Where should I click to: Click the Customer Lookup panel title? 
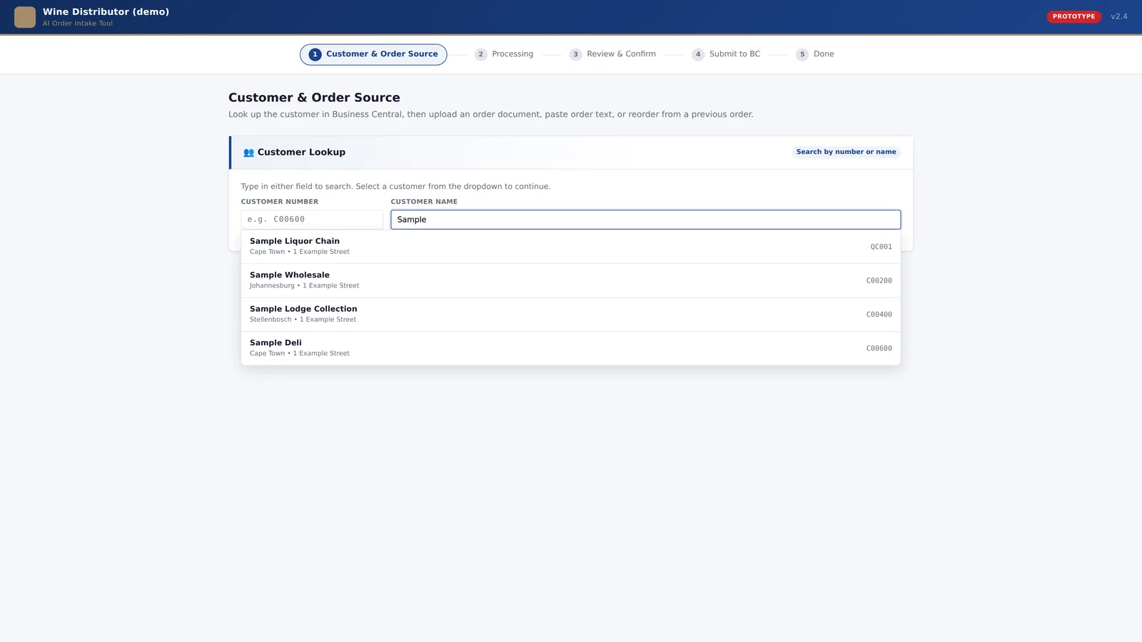301,153
